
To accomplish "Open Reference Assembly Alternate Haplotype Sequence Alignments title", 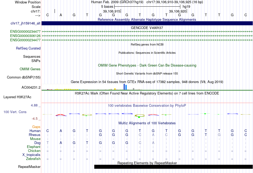I will 147,19.
